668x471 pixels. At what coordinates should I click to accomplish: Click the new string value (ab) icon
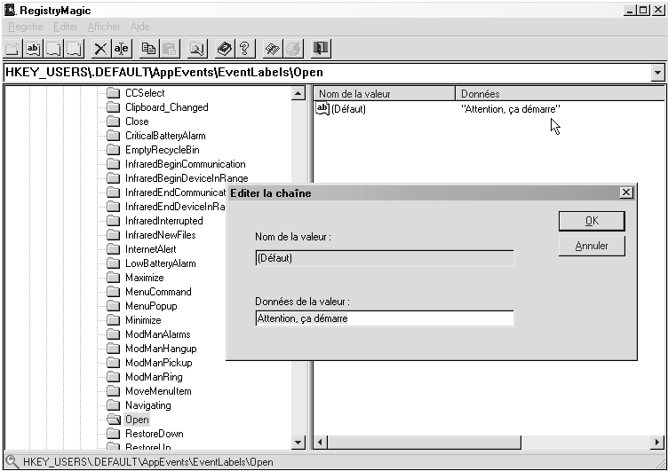pyautogui.click(x=33, y=49)
